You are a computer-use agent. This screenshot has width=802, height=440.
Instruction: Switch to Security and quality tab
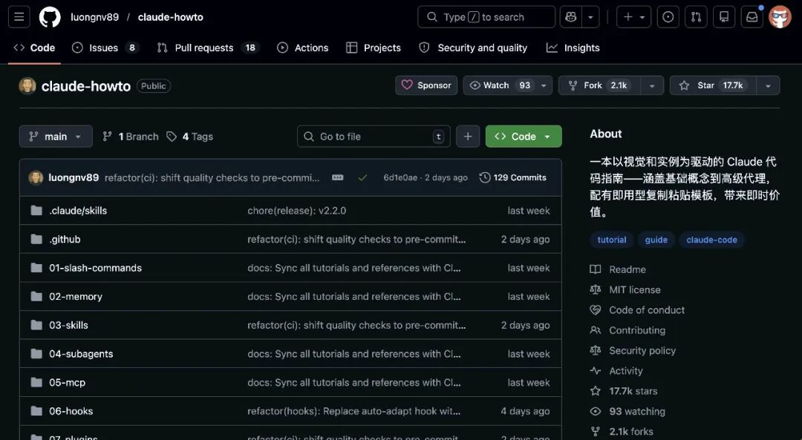pyautogui.click(x=473, y=47)
